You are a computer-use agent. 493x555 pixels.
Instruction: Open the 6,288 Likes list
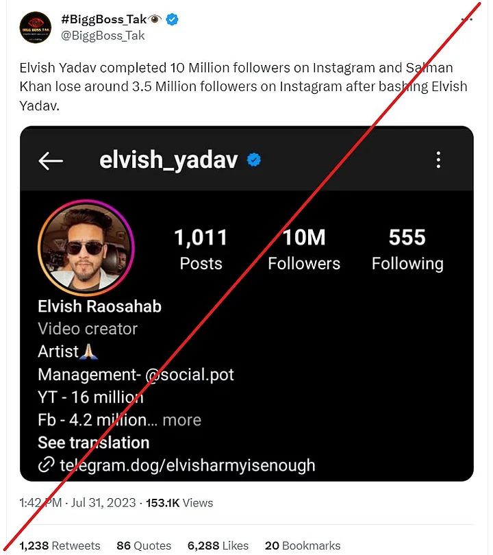click(218, 545)
